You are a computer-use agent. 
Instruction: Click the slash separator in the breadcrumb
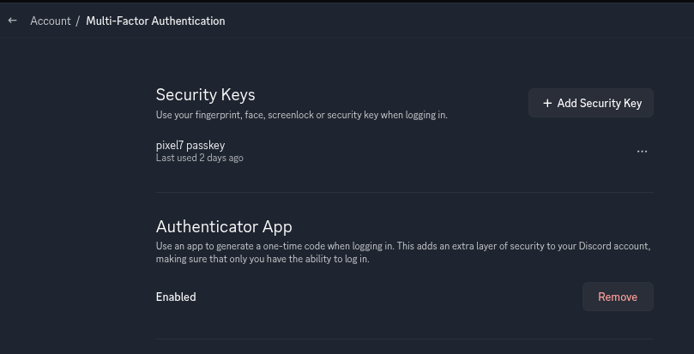(77, 21)
